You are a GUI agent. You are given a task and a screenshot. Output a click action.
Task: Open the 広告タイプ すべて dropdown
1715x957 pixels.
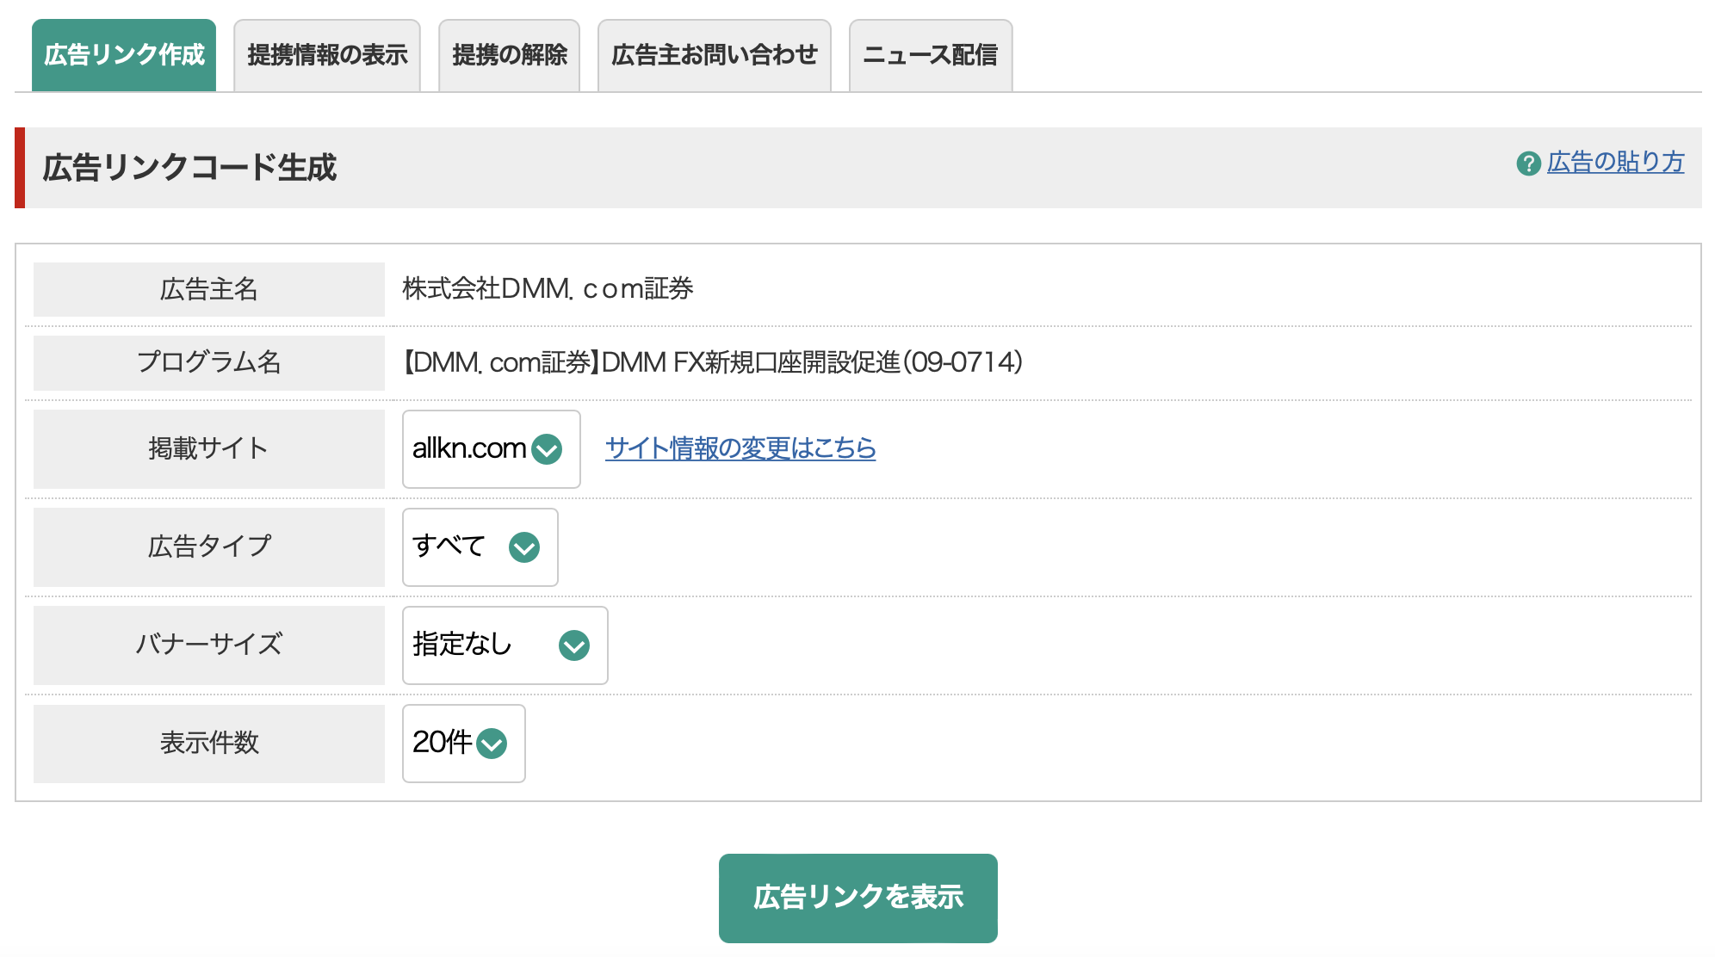[480, 547]
